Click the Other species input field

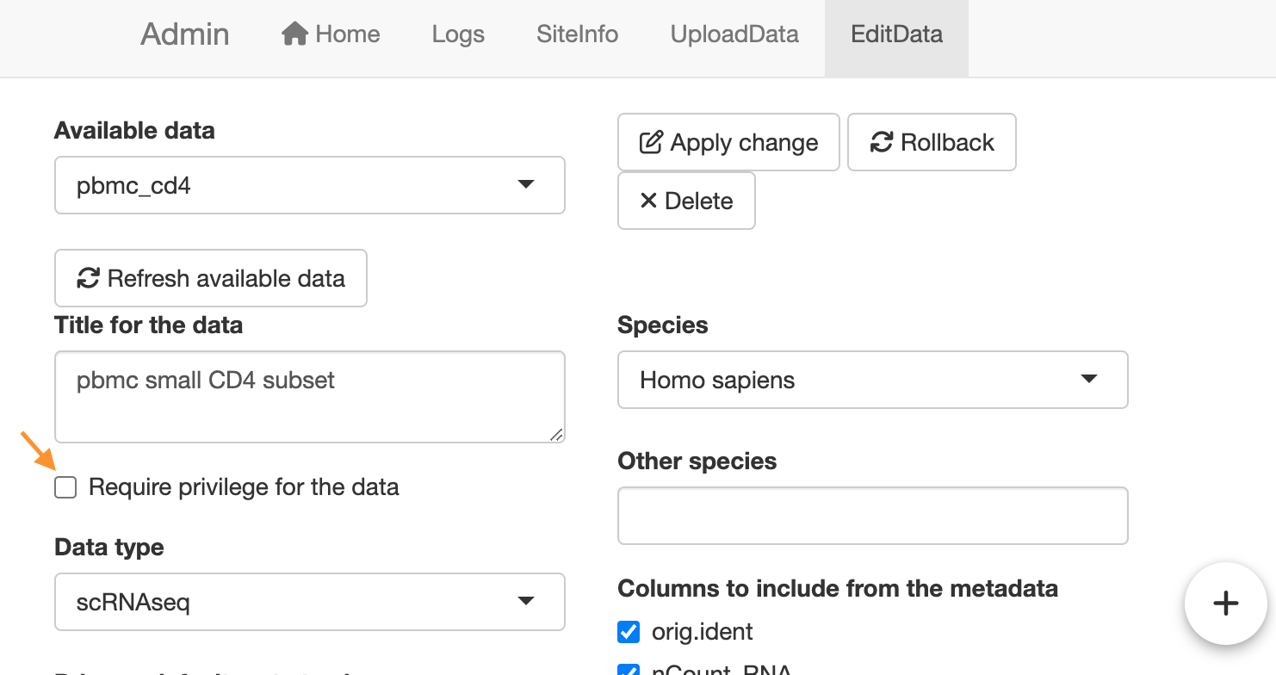(x=872, y=516)
